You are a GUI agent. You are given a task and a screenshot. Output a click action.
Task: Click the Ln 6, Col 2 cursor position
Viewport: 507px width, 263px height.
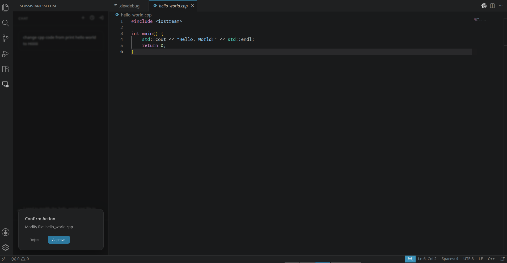pyautogui.click(x=427, y=259)
